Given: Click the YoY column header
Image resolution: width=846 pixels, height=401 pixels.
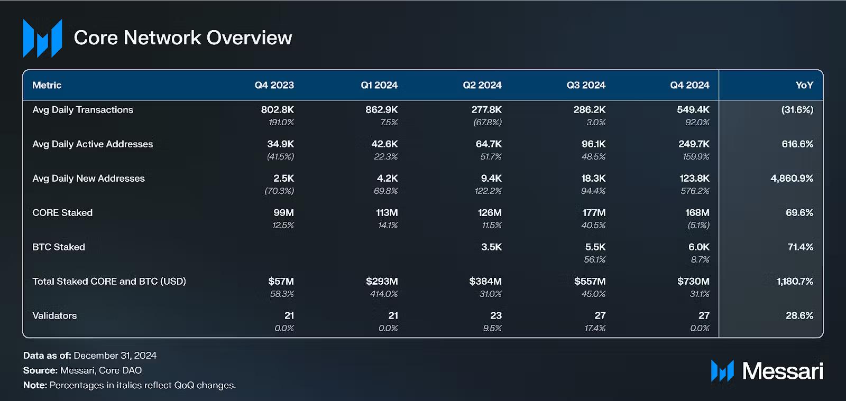Looking at the screenshot, I should pos(804,85).
